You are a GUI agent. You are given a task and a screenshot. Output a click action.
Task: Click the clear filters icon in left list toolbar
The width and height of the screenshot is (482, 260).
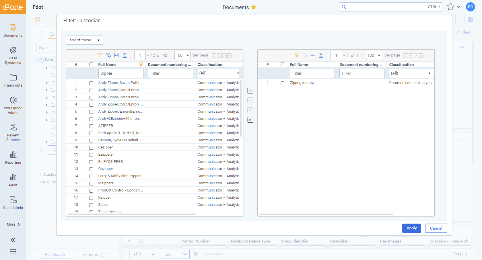(108, 55)
